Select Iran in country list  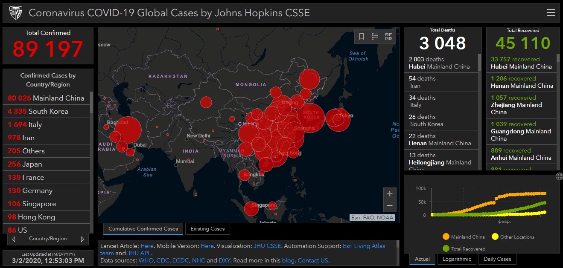click(x=46, y=138)
